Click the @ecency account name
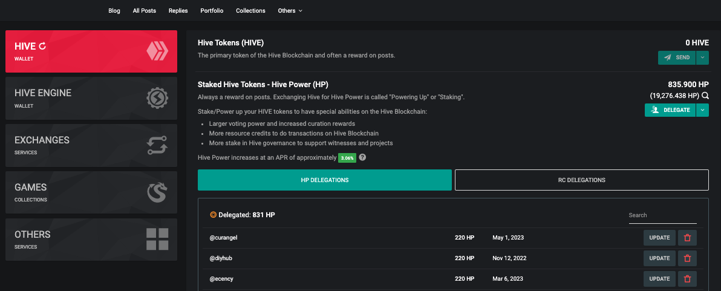The width and height of the screenshot is (721, 291). pos(221,278)
